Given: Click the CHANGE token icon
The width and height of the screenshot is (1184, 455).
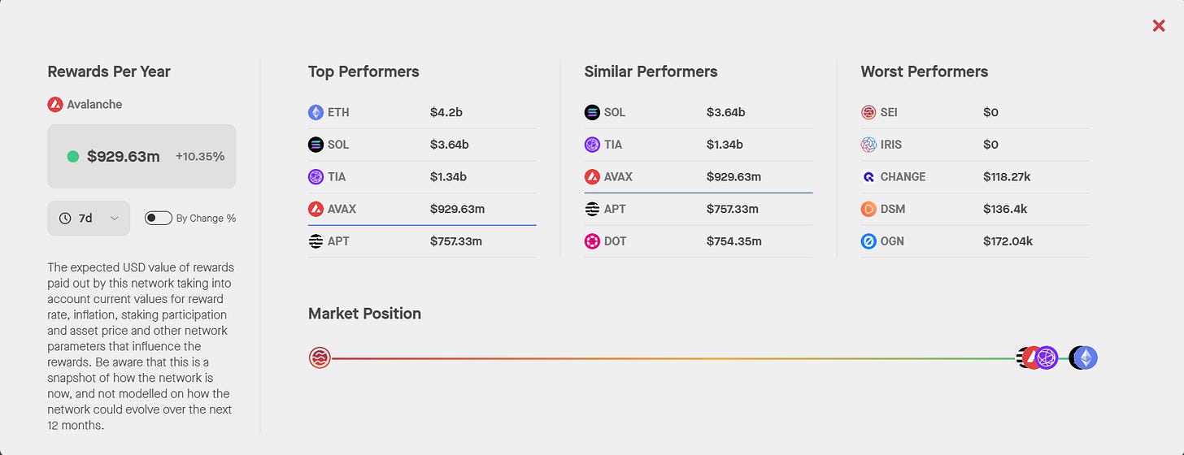Looking at the screenshot, I should point(868,176).
